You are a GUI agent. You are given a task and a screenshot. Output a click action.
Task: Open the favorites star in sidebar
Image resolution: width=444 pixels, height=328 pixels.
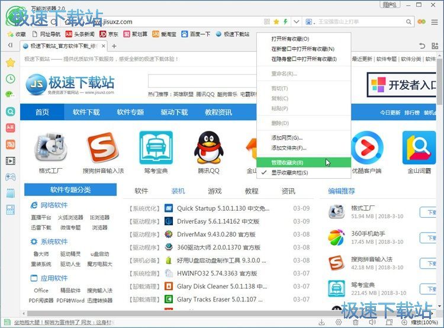click(x=11, y=62)
